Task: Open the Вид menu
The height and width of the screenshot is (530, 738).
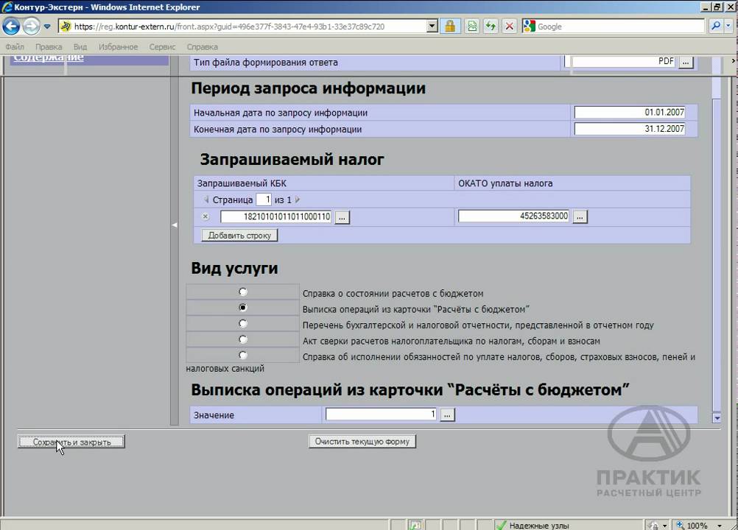Action: pos(80,46)
